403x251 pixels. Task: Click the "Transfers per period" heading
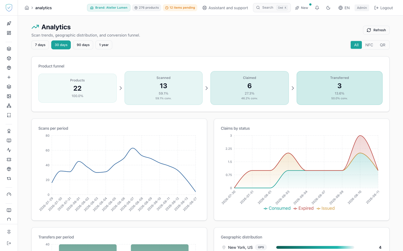(x=56, y=237)
